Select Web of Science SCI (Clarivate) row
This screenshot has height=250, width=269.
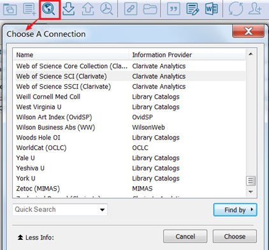click(x=130, y=77)
